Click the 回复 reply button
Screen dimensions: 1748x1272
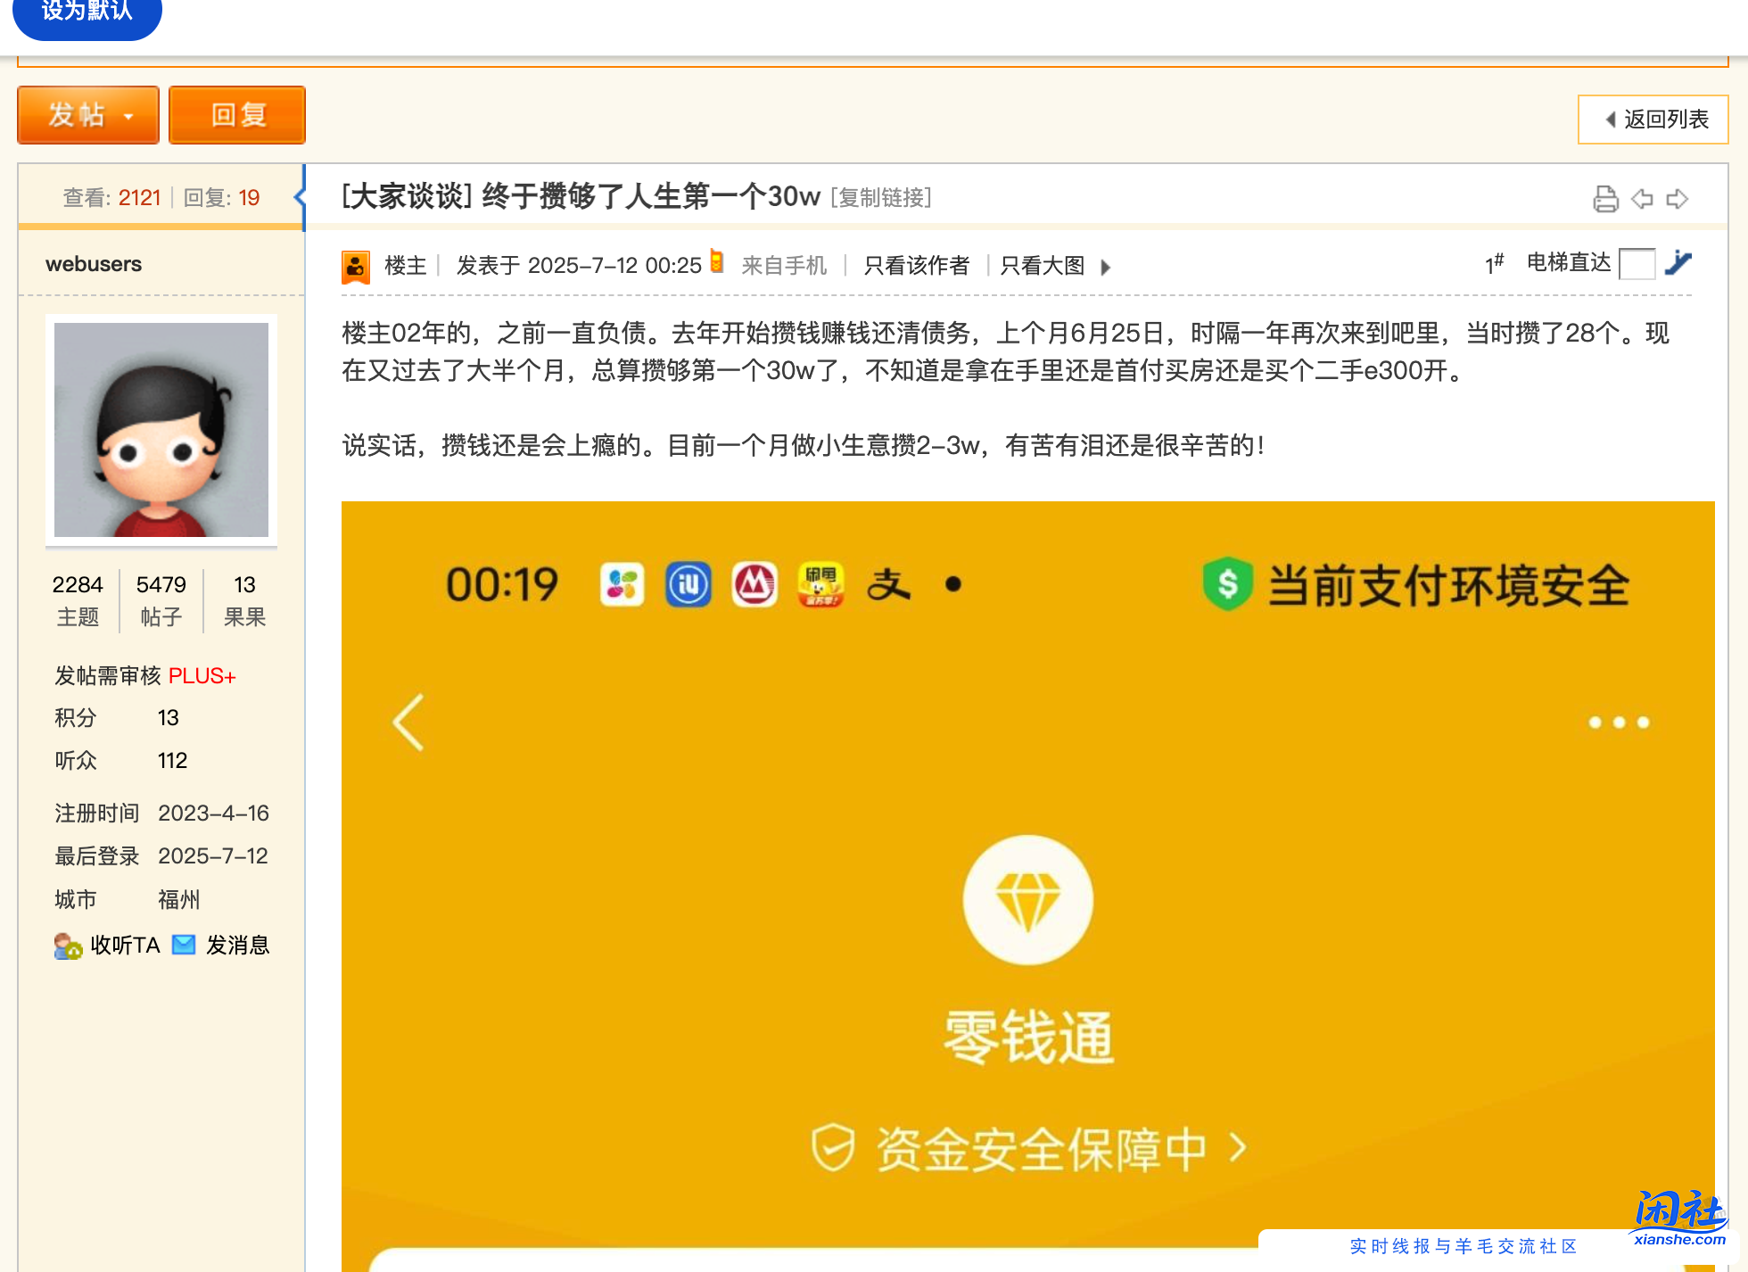click(236, 114)
